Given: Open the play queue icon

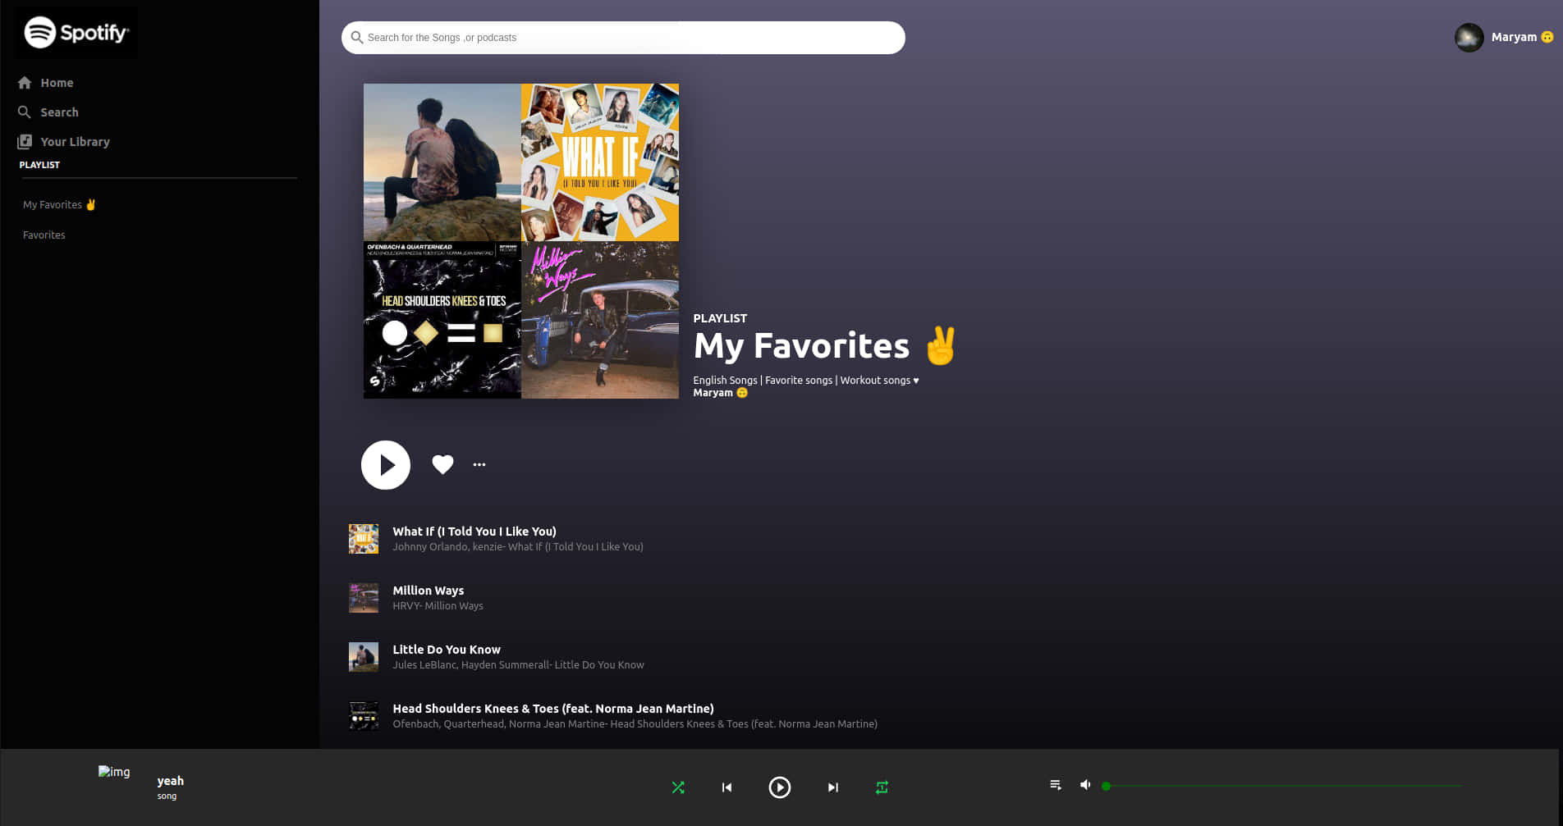Looking at the screenshot, I should pyautogui.click(x=1056, y=785).
